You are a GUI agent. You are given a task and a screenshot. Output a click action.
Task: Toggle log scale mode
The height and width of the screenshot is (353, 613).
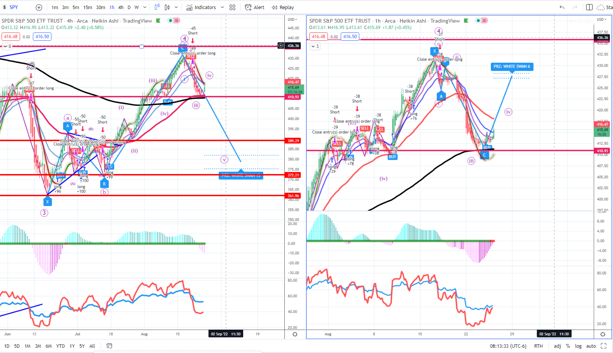(578, 346)
